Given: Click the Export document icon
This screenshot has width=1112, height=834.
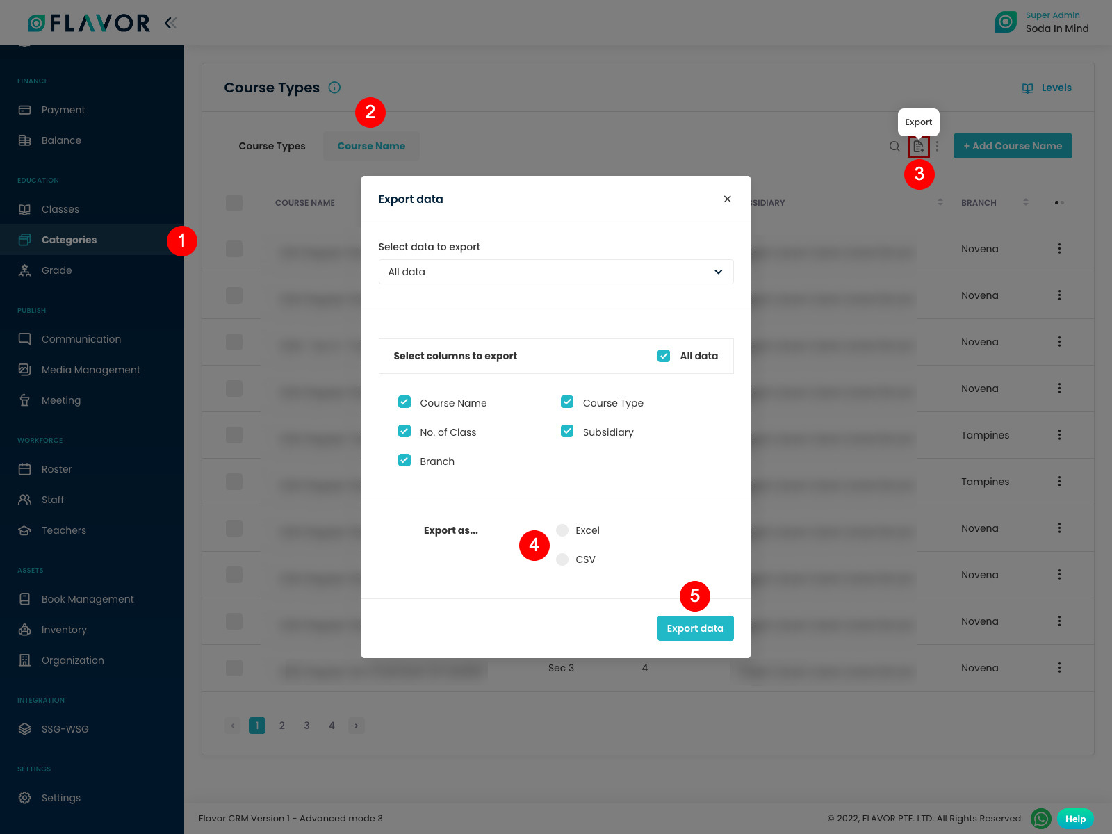Looking at the screenshot, I should click(918, 146).
